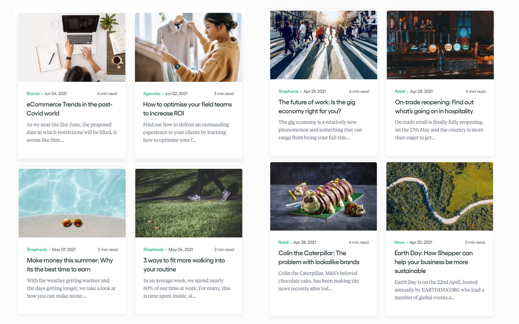Viewport: 519px width, 324px height.
Task: Open 'How to optimise your field teams' title
Action: tap(187, 109)
